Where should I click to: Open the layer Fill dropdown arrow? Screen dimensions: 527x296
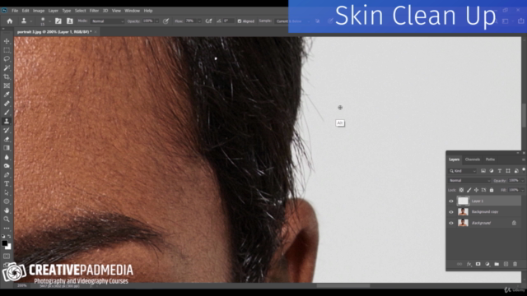click(523, 190)
